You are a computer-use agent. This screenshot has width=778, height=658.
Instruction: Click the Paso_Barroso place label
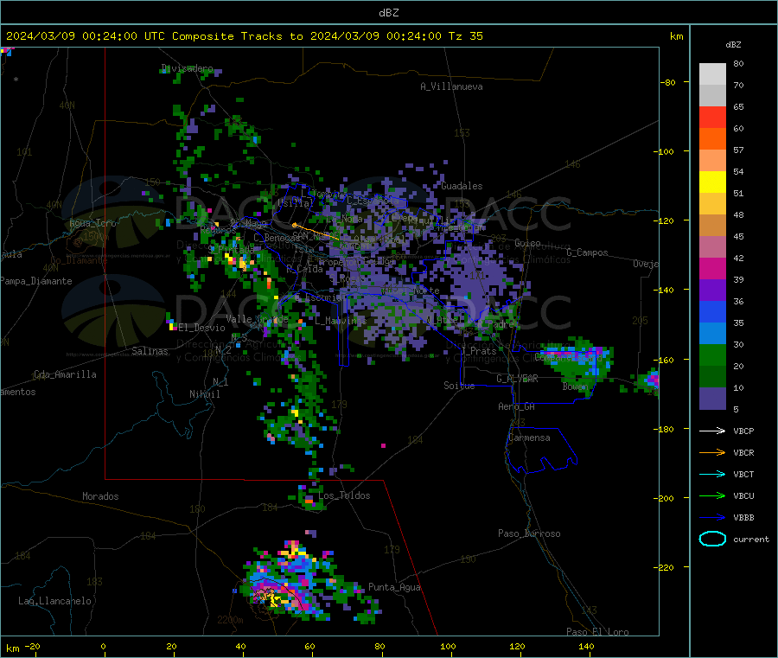[529, 534]
